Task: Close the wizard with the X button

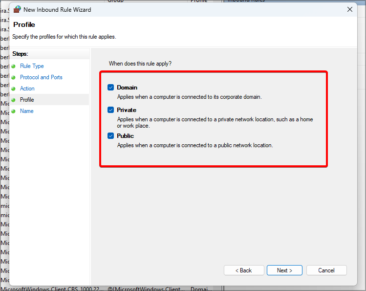Action: 350,9
